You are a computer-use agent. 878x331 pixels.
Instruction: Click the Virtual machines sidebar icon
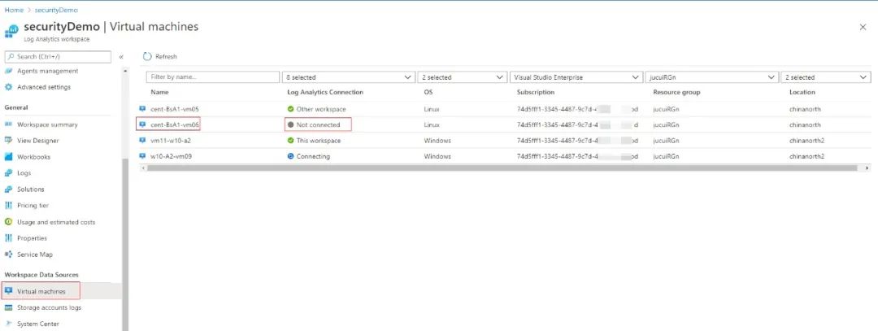point(8,291)
